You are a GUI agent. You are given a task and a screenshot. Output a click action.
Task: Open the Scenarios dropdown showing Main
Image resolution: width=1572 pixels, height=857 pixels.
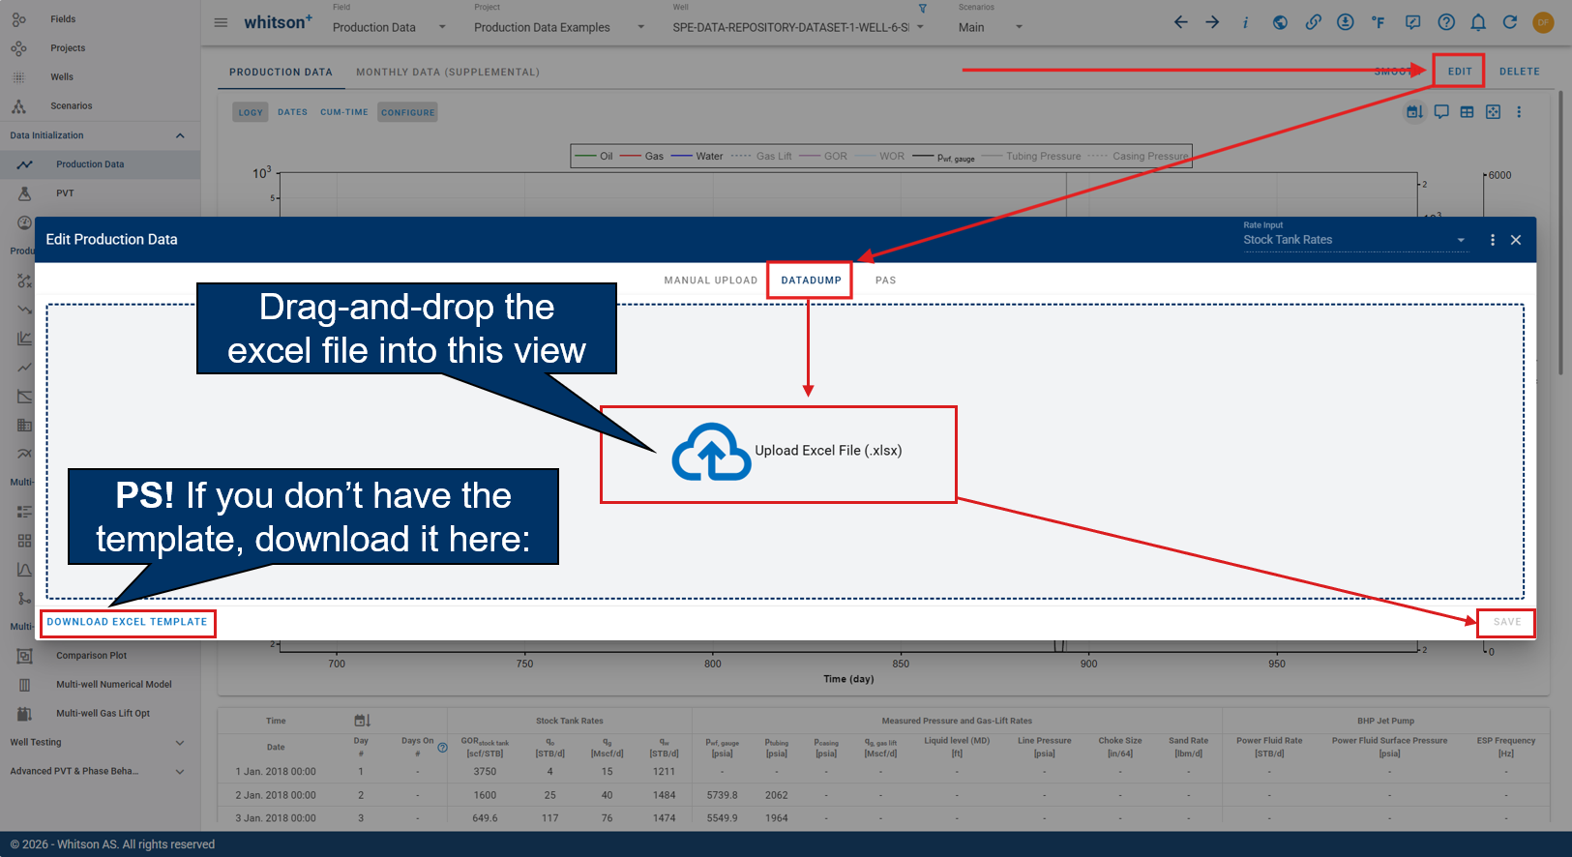coord(991,27)
